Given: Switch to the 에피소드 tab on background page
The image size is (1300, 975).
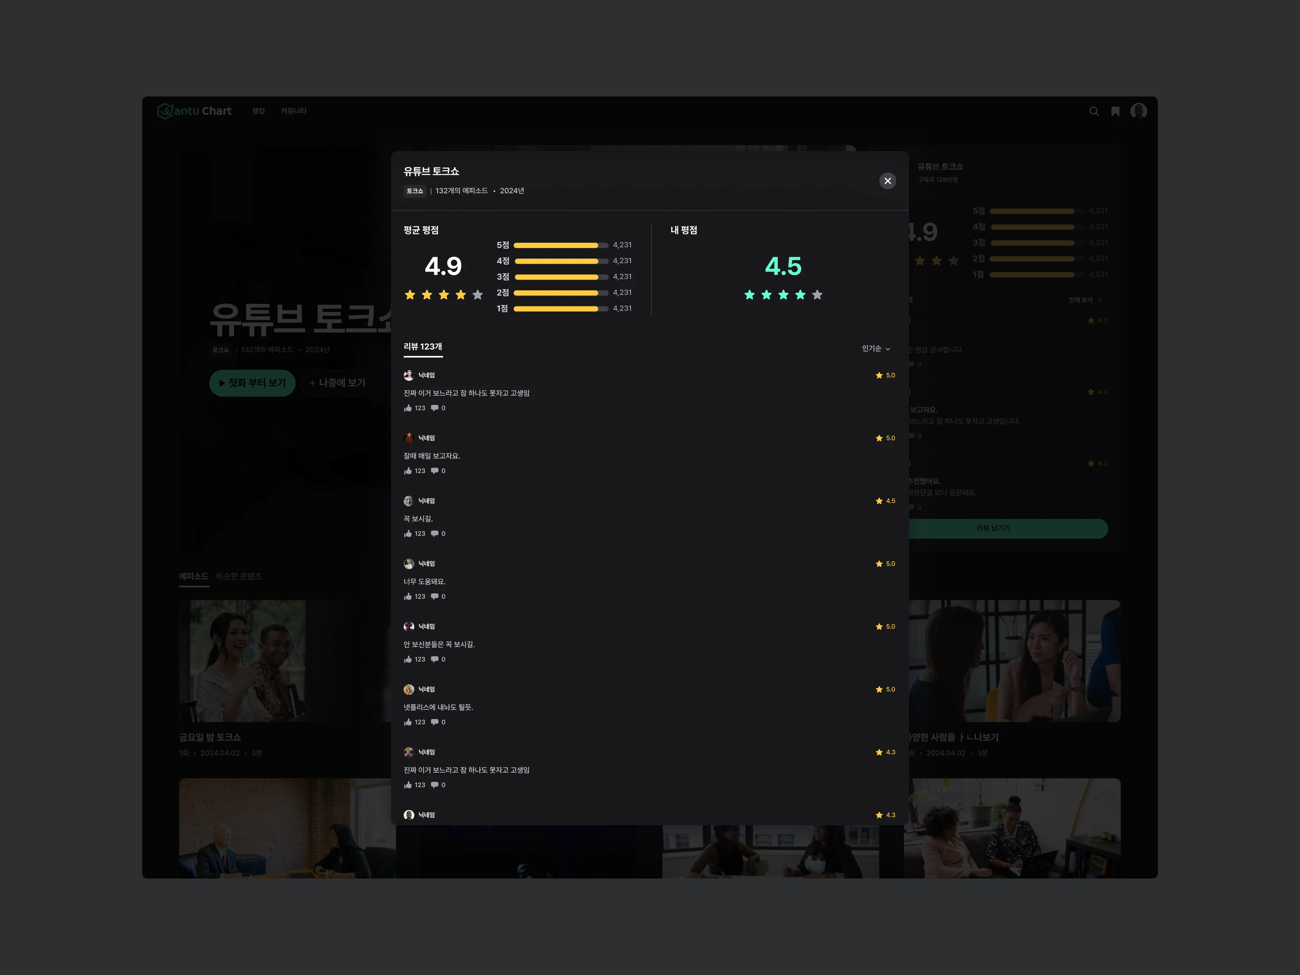Looking at the screenshot, I should [193, 576].
